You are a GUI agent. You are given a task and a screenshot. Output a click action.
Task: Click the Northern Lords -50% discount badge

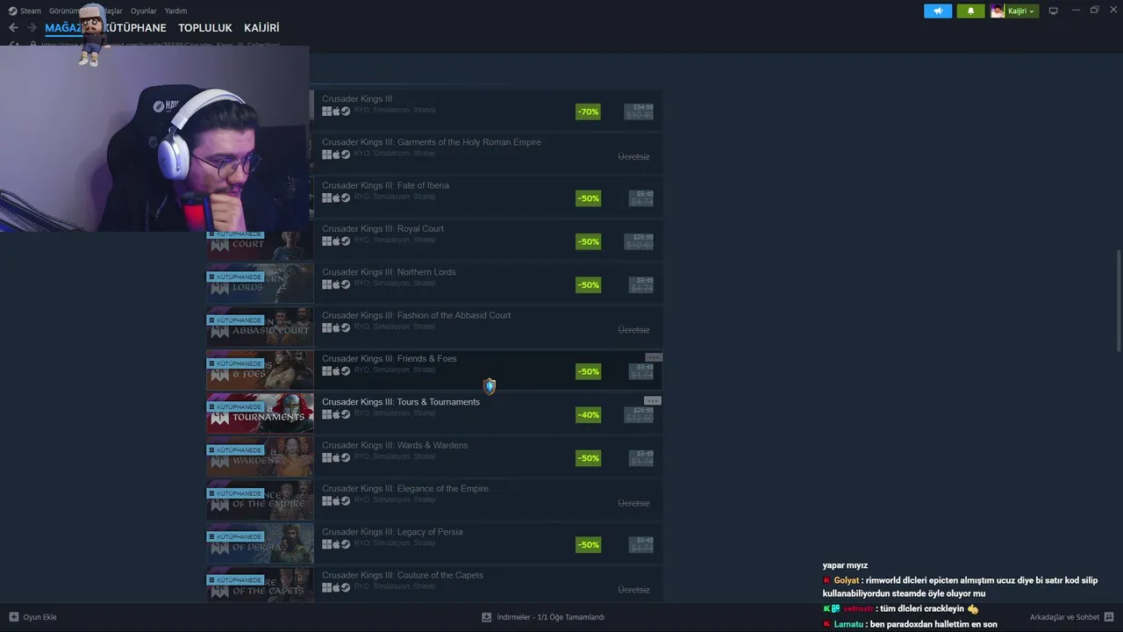click(x=588, y=284)
